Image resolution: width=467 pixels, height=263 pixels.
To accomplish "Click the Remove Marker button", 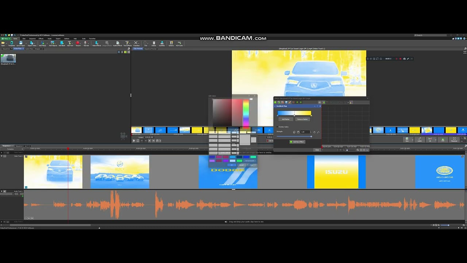I will coord(302,119).
